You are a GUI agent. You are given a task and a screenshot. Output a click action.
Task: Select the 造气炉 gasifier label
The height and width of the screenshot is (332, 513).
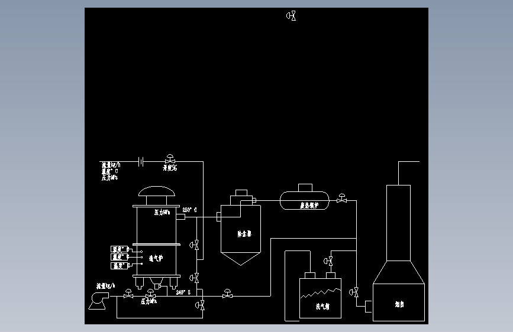point(156,259)
